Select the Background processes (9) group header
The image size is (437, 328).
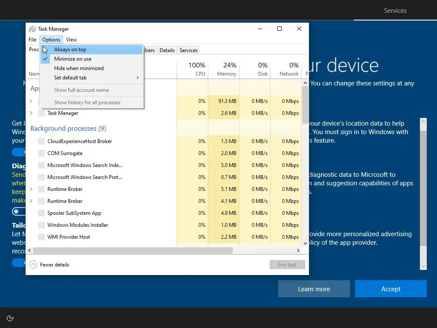pos(68,129)
